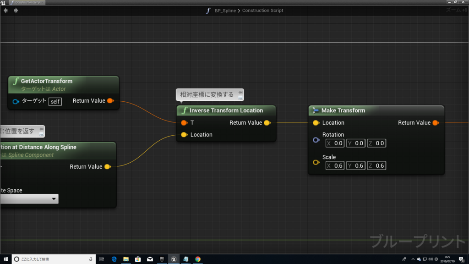Click Inverse Transform Location input pin
This screenshot has width=469, height=264.
tap(184, 135)
